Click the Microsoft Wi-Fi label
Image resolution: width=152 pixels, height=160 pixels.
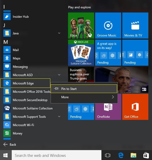[23, 125]
